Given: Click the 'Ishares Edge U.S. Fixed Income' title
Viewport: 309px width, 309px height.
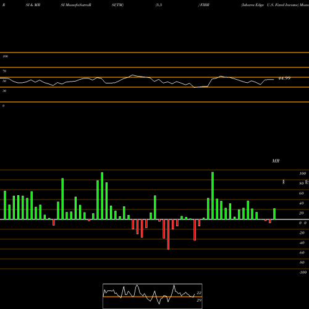Looking at the screenshot, I should click(x=270, y=5).
